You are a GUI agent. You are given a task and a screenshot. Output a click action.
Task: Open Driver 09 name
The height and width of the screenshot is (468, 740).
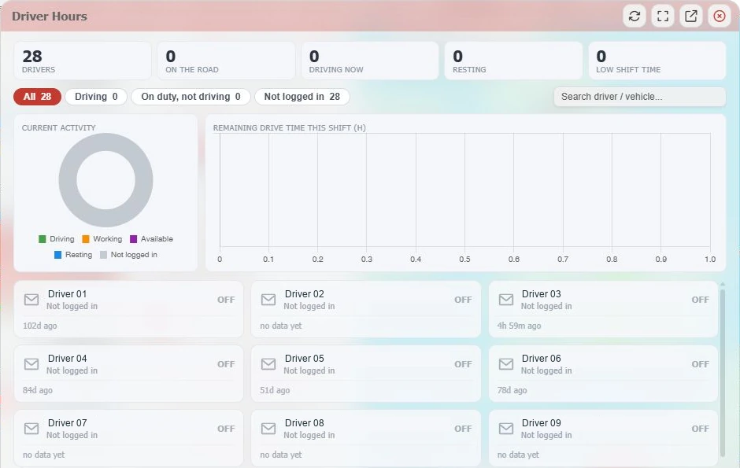542,422
